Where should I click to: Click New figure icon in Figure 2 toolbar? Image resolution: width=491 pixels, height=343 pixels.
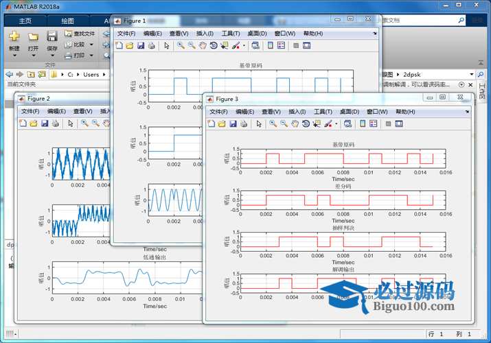(23, 123)
